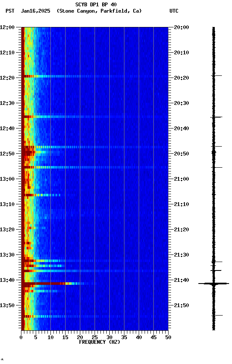232x364 pixels.
Task: Click the '45' frequency axis tick label
Action: [153, 338]
